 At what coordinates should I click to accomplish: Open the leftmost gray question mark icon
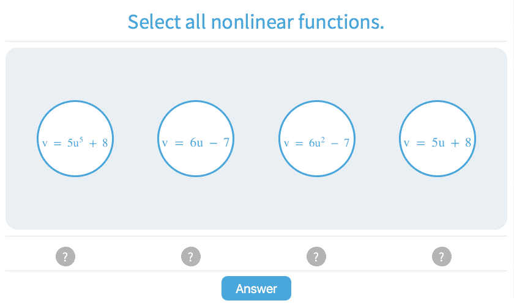(65, 257)
